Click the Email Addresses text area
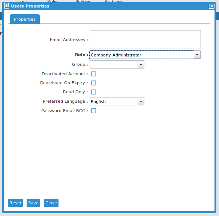This screenshot has width=219, height=216. [145, 40]
